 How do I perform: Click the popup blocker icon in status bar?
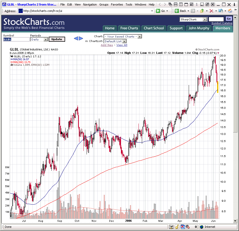tap(182, 227)
